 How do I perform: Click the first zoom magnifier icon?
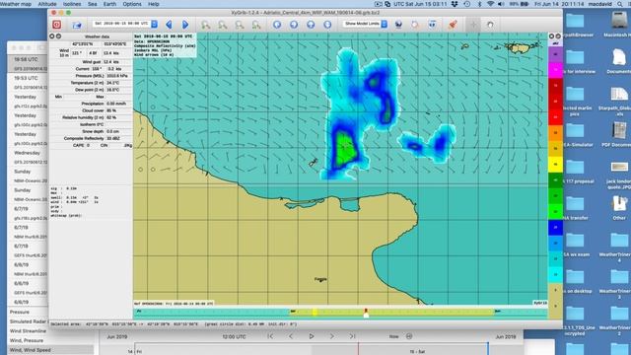206,25
